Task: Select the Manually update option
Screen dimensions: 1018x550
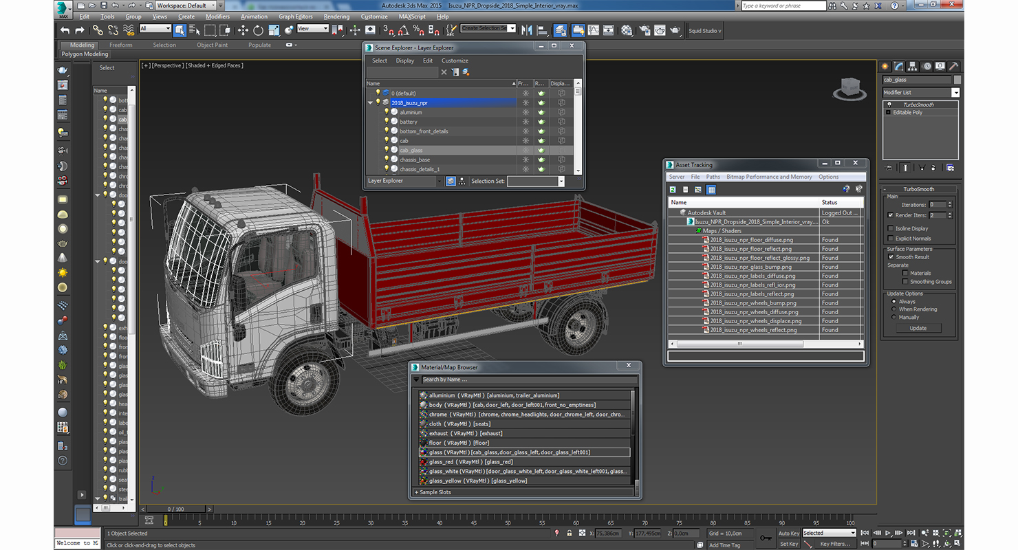Action: coord(894,318)
